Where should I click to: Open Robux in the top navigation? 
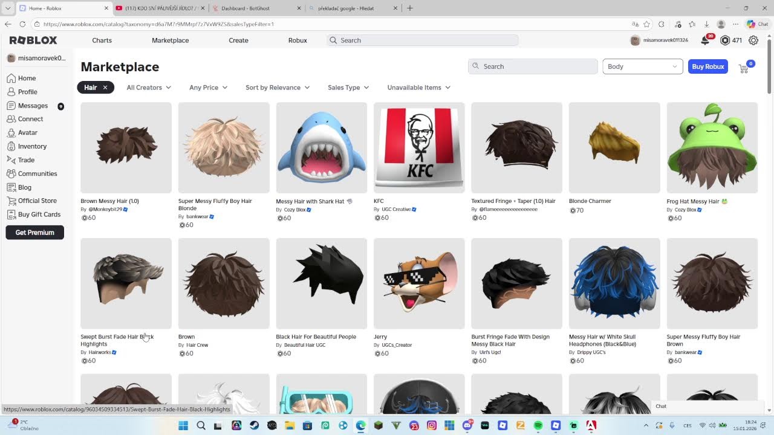point(298,40)
